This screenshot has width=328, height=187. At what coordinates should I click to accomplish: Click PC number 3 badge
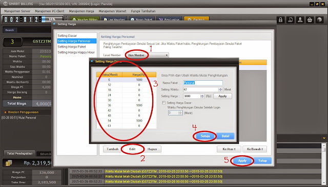12,42
